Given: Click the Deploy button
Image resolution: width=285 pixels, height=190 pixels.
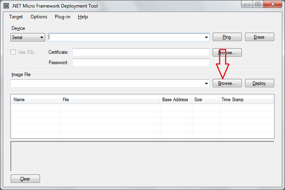Looking at the screenshot, I should (x=259, y=83).
